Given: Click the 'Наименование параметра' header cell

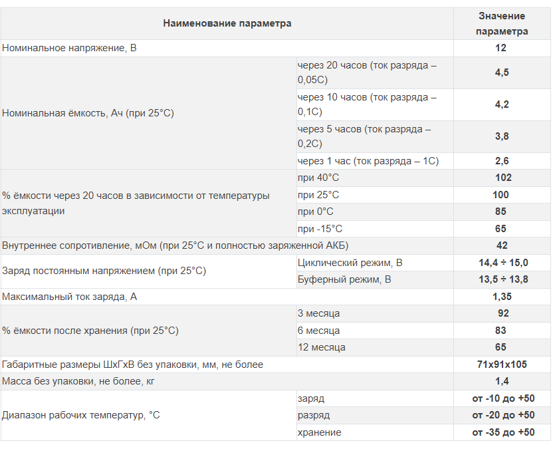Looking at the screenshot, I should tap(227, 23).
